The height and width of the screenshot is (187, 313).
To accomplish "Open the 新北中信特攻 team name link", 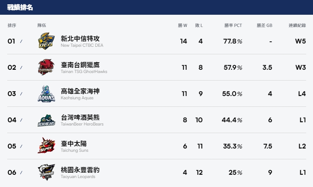I will [x=80, y=38].
